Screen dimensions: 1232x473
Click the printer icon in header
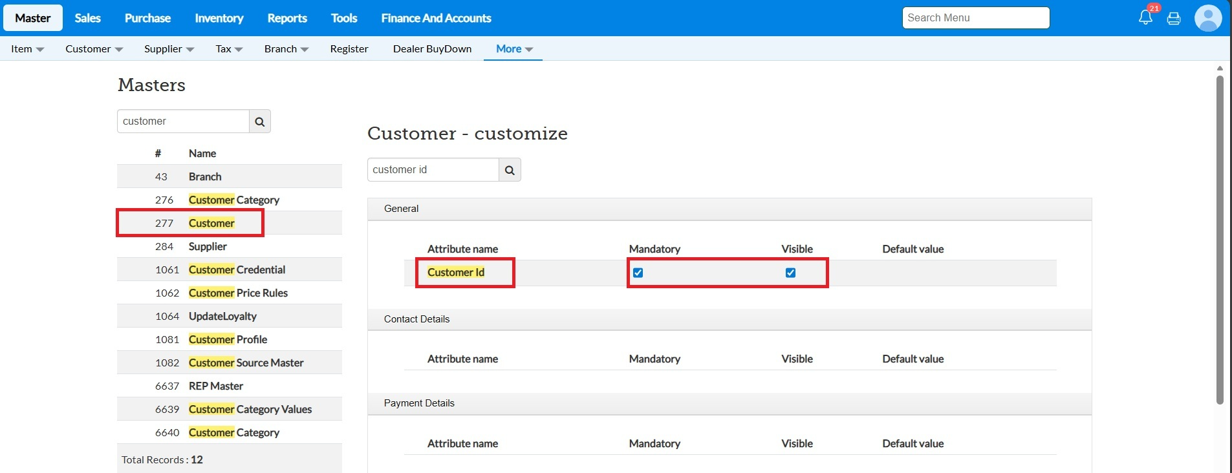click(1174, 18)
